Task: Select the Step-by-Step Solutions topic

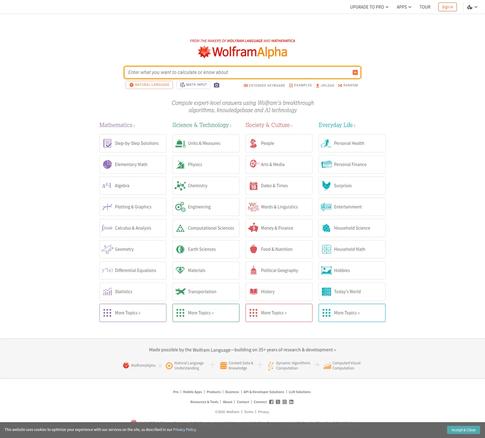Action: [x=133, y=143]
